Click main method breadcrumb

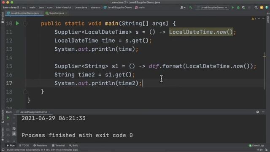tap(140, 8)
